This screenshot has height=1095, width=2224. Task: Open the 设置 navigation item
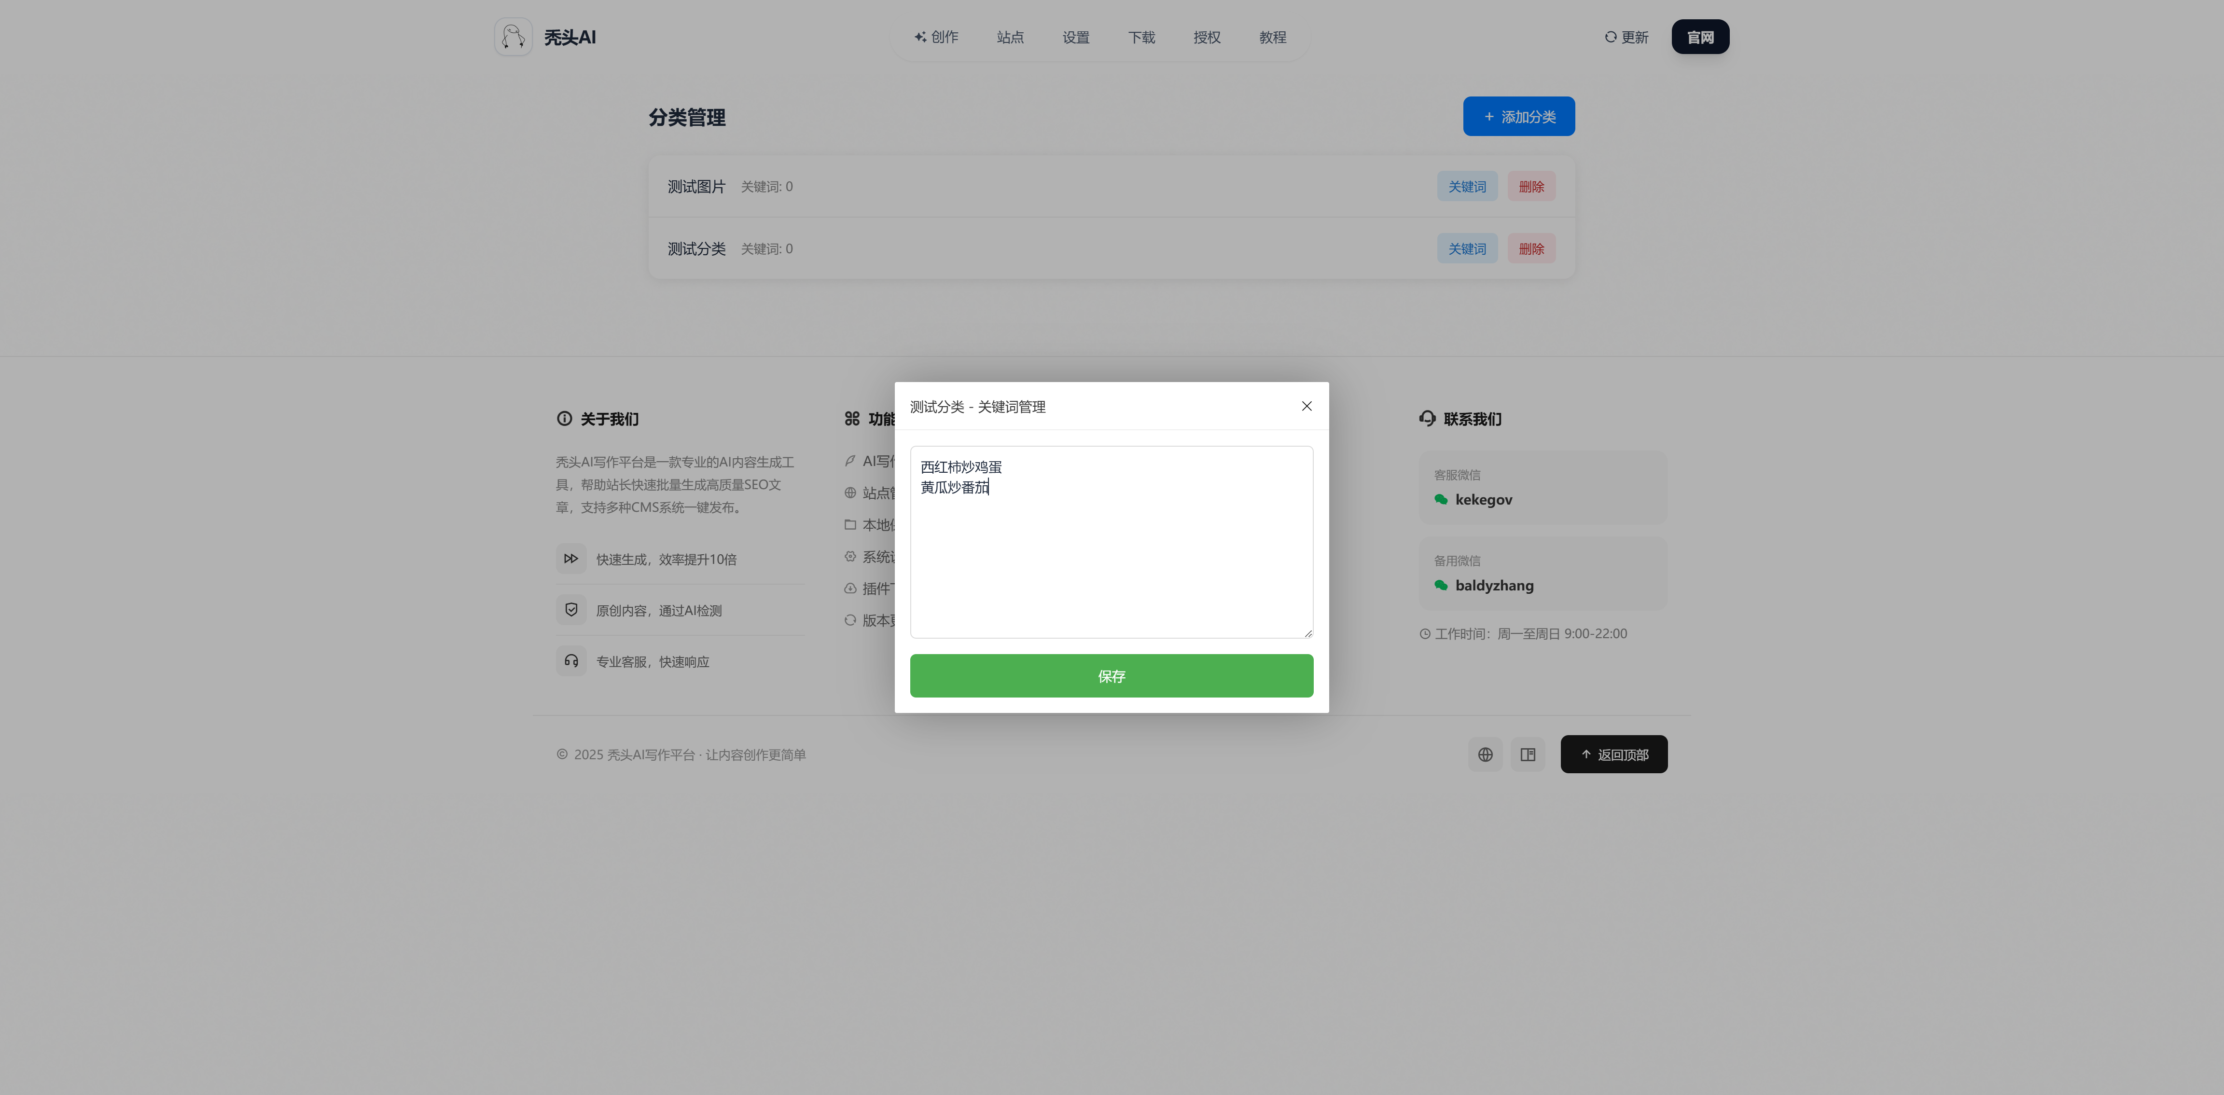click(1075, 37)
